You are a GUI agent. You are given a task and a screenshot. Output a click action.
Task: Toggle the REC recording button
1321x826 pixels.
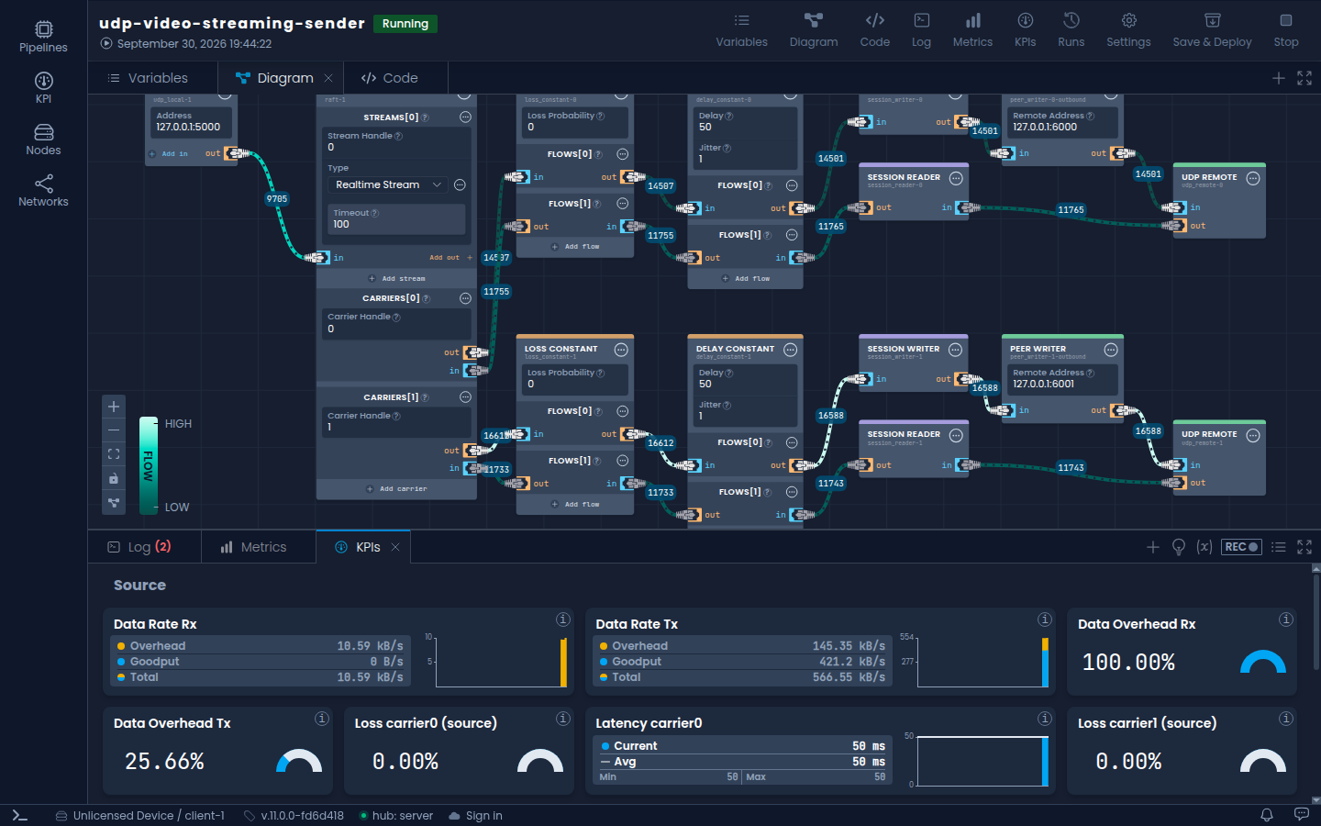1241,547
